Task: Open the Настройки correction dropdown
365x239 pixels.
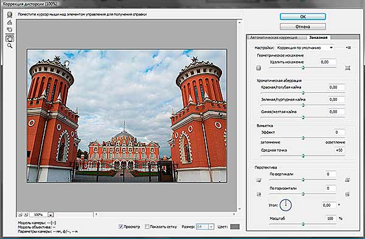Action: tap(305, 47)
